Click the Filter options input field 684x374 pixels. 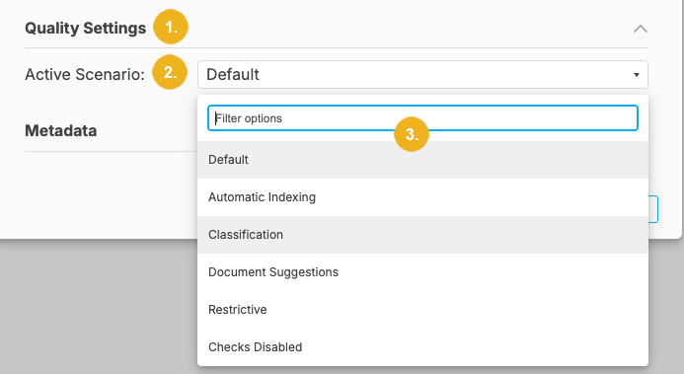[422, 117]
